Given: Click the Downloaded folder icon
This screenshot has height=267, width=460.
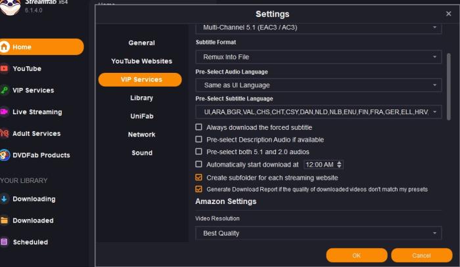Looking at the screenshot, I should click(x=5, y=220).
